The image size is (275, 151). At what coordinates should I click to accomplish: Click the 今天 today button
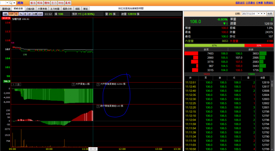[x=270, y=14]
